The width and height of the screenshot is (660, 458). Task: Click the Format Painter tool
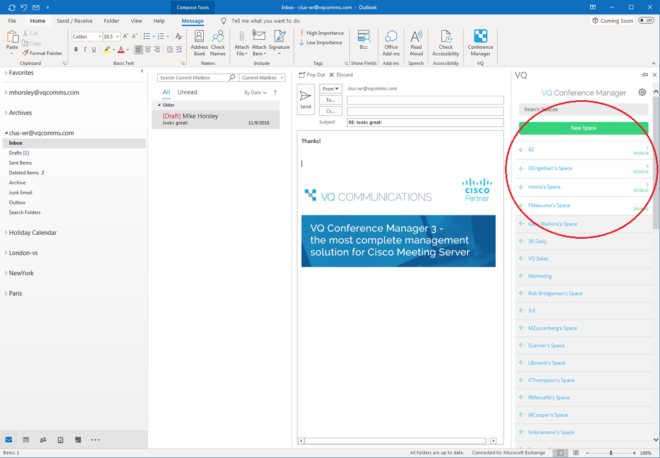42,54
